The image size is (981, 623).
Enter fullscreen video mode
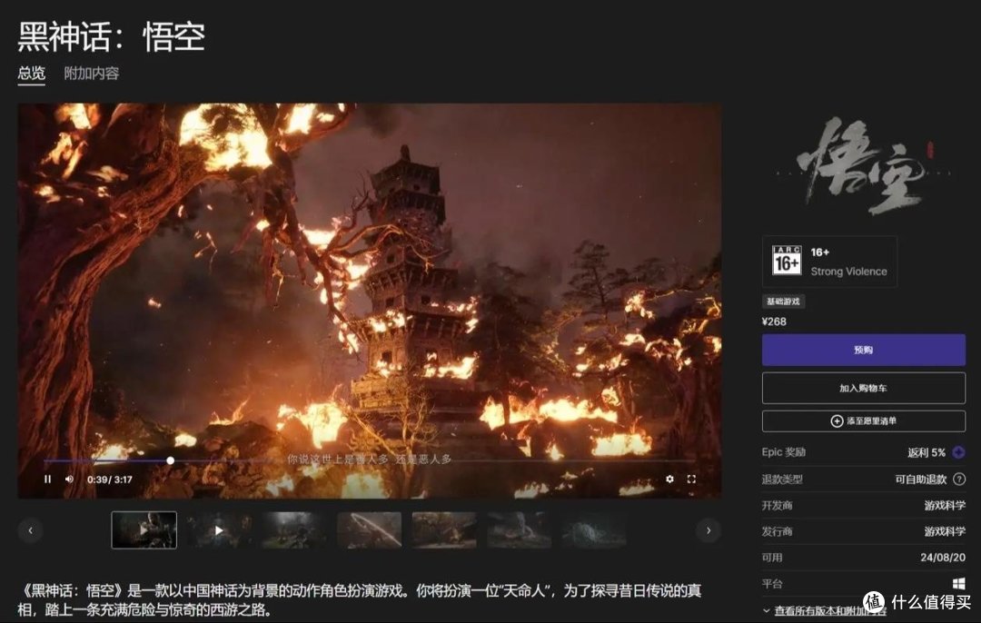[x=691, y=480]
